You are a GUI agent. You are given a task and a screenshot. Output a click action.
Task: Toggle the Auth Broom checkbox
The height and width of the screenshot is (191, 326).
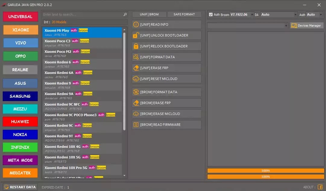click(211, 14)
